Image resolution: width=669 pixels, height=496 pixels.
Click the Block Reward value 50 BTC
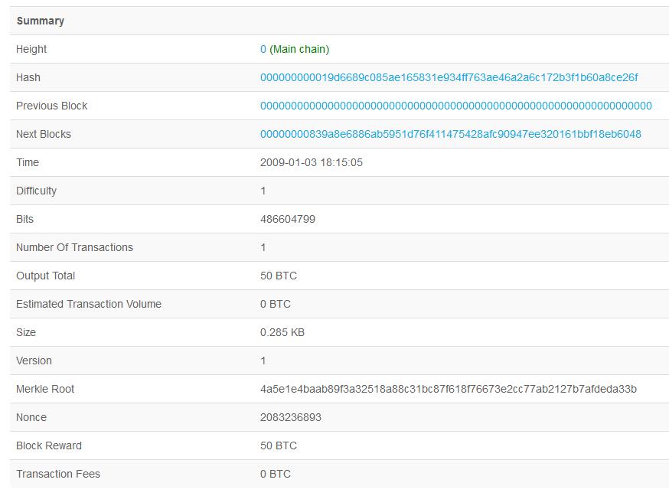click(279, 445)
